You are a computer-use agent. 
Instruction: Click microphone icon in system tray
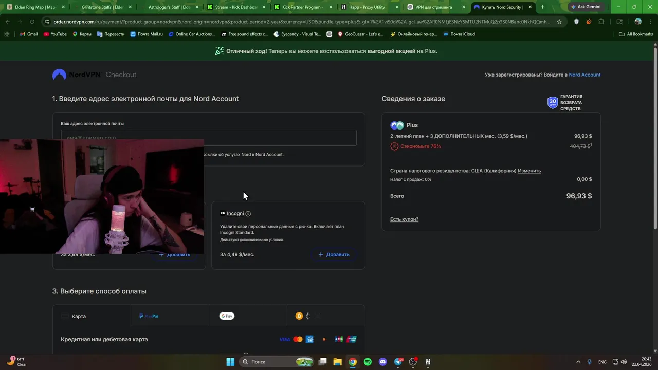pos(589,362)
